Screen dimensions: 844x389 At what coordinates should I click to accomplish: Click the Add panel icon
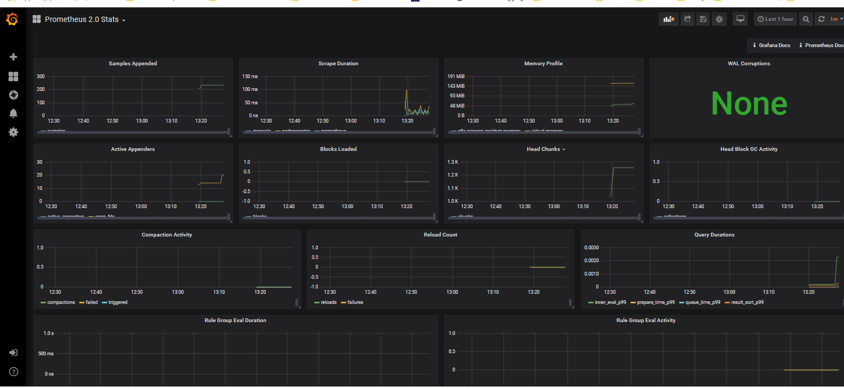click(x=668, y=19)
